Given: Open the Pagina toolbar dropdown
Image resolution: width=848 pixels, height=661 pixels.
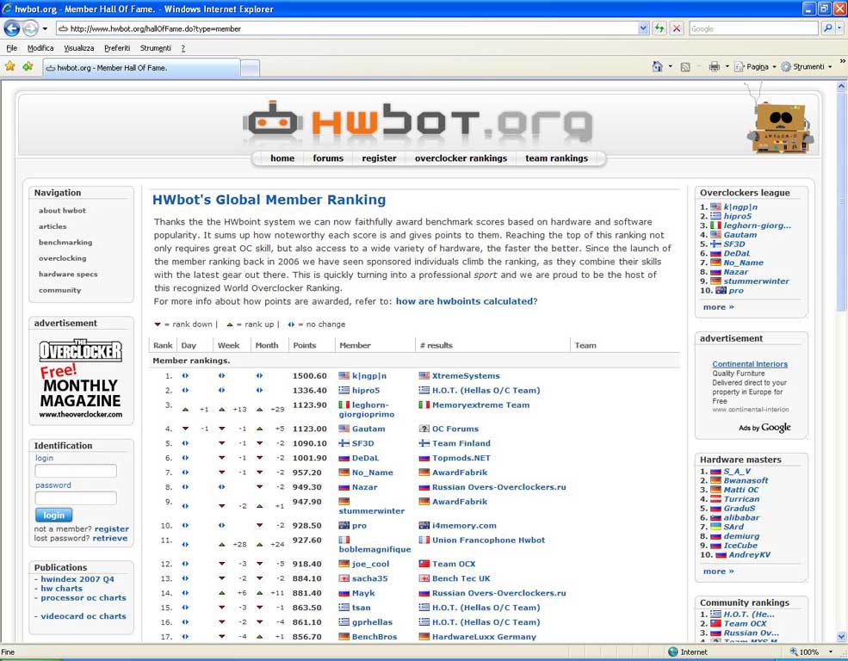Looking at the screenshot, I should pyautogui.click(x=756, y=66).
